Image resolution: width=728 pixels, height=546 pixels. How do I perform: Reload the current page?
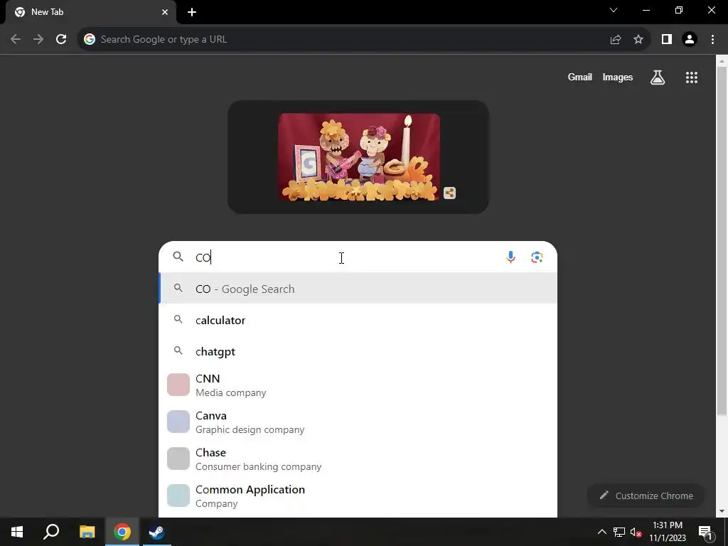pos(61,40)
